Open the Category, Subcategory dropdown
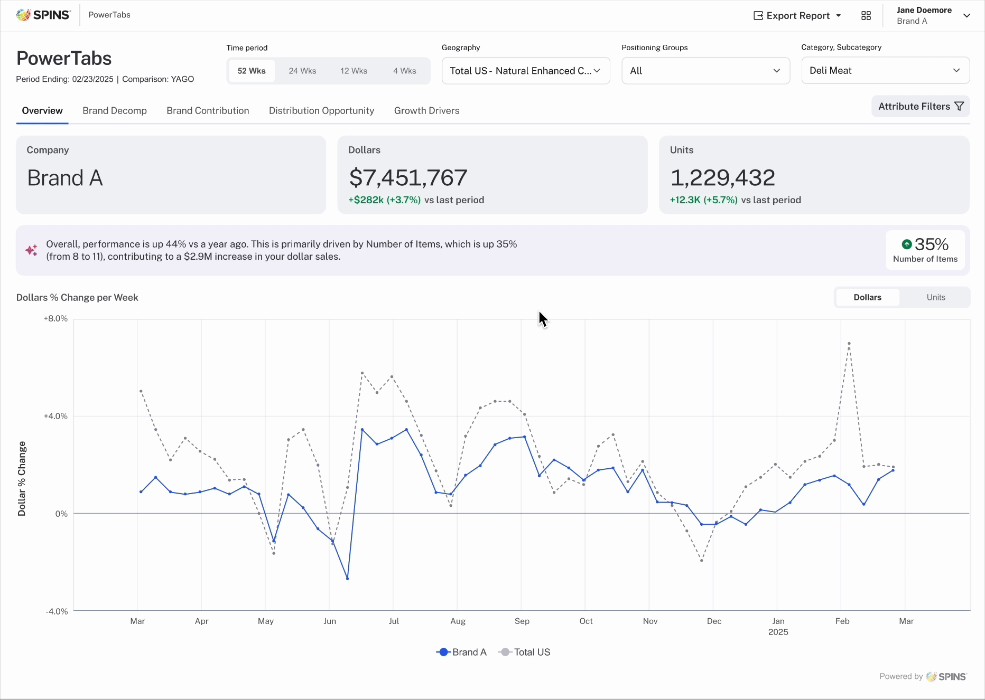985x700 pixels. click(886, 70)
